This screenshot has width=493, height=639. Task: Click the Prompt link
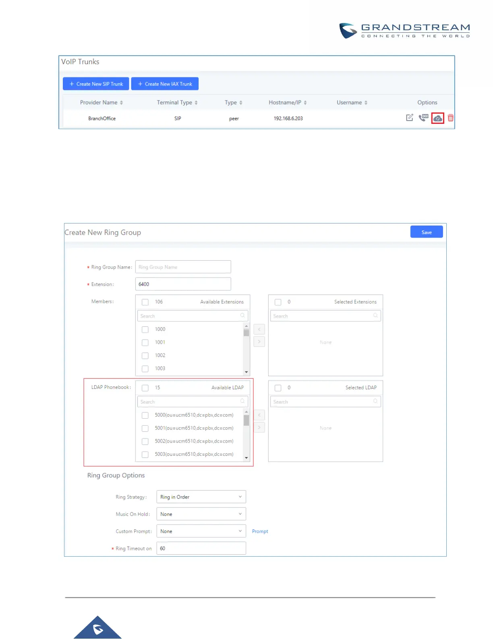[x=260, y=531]
